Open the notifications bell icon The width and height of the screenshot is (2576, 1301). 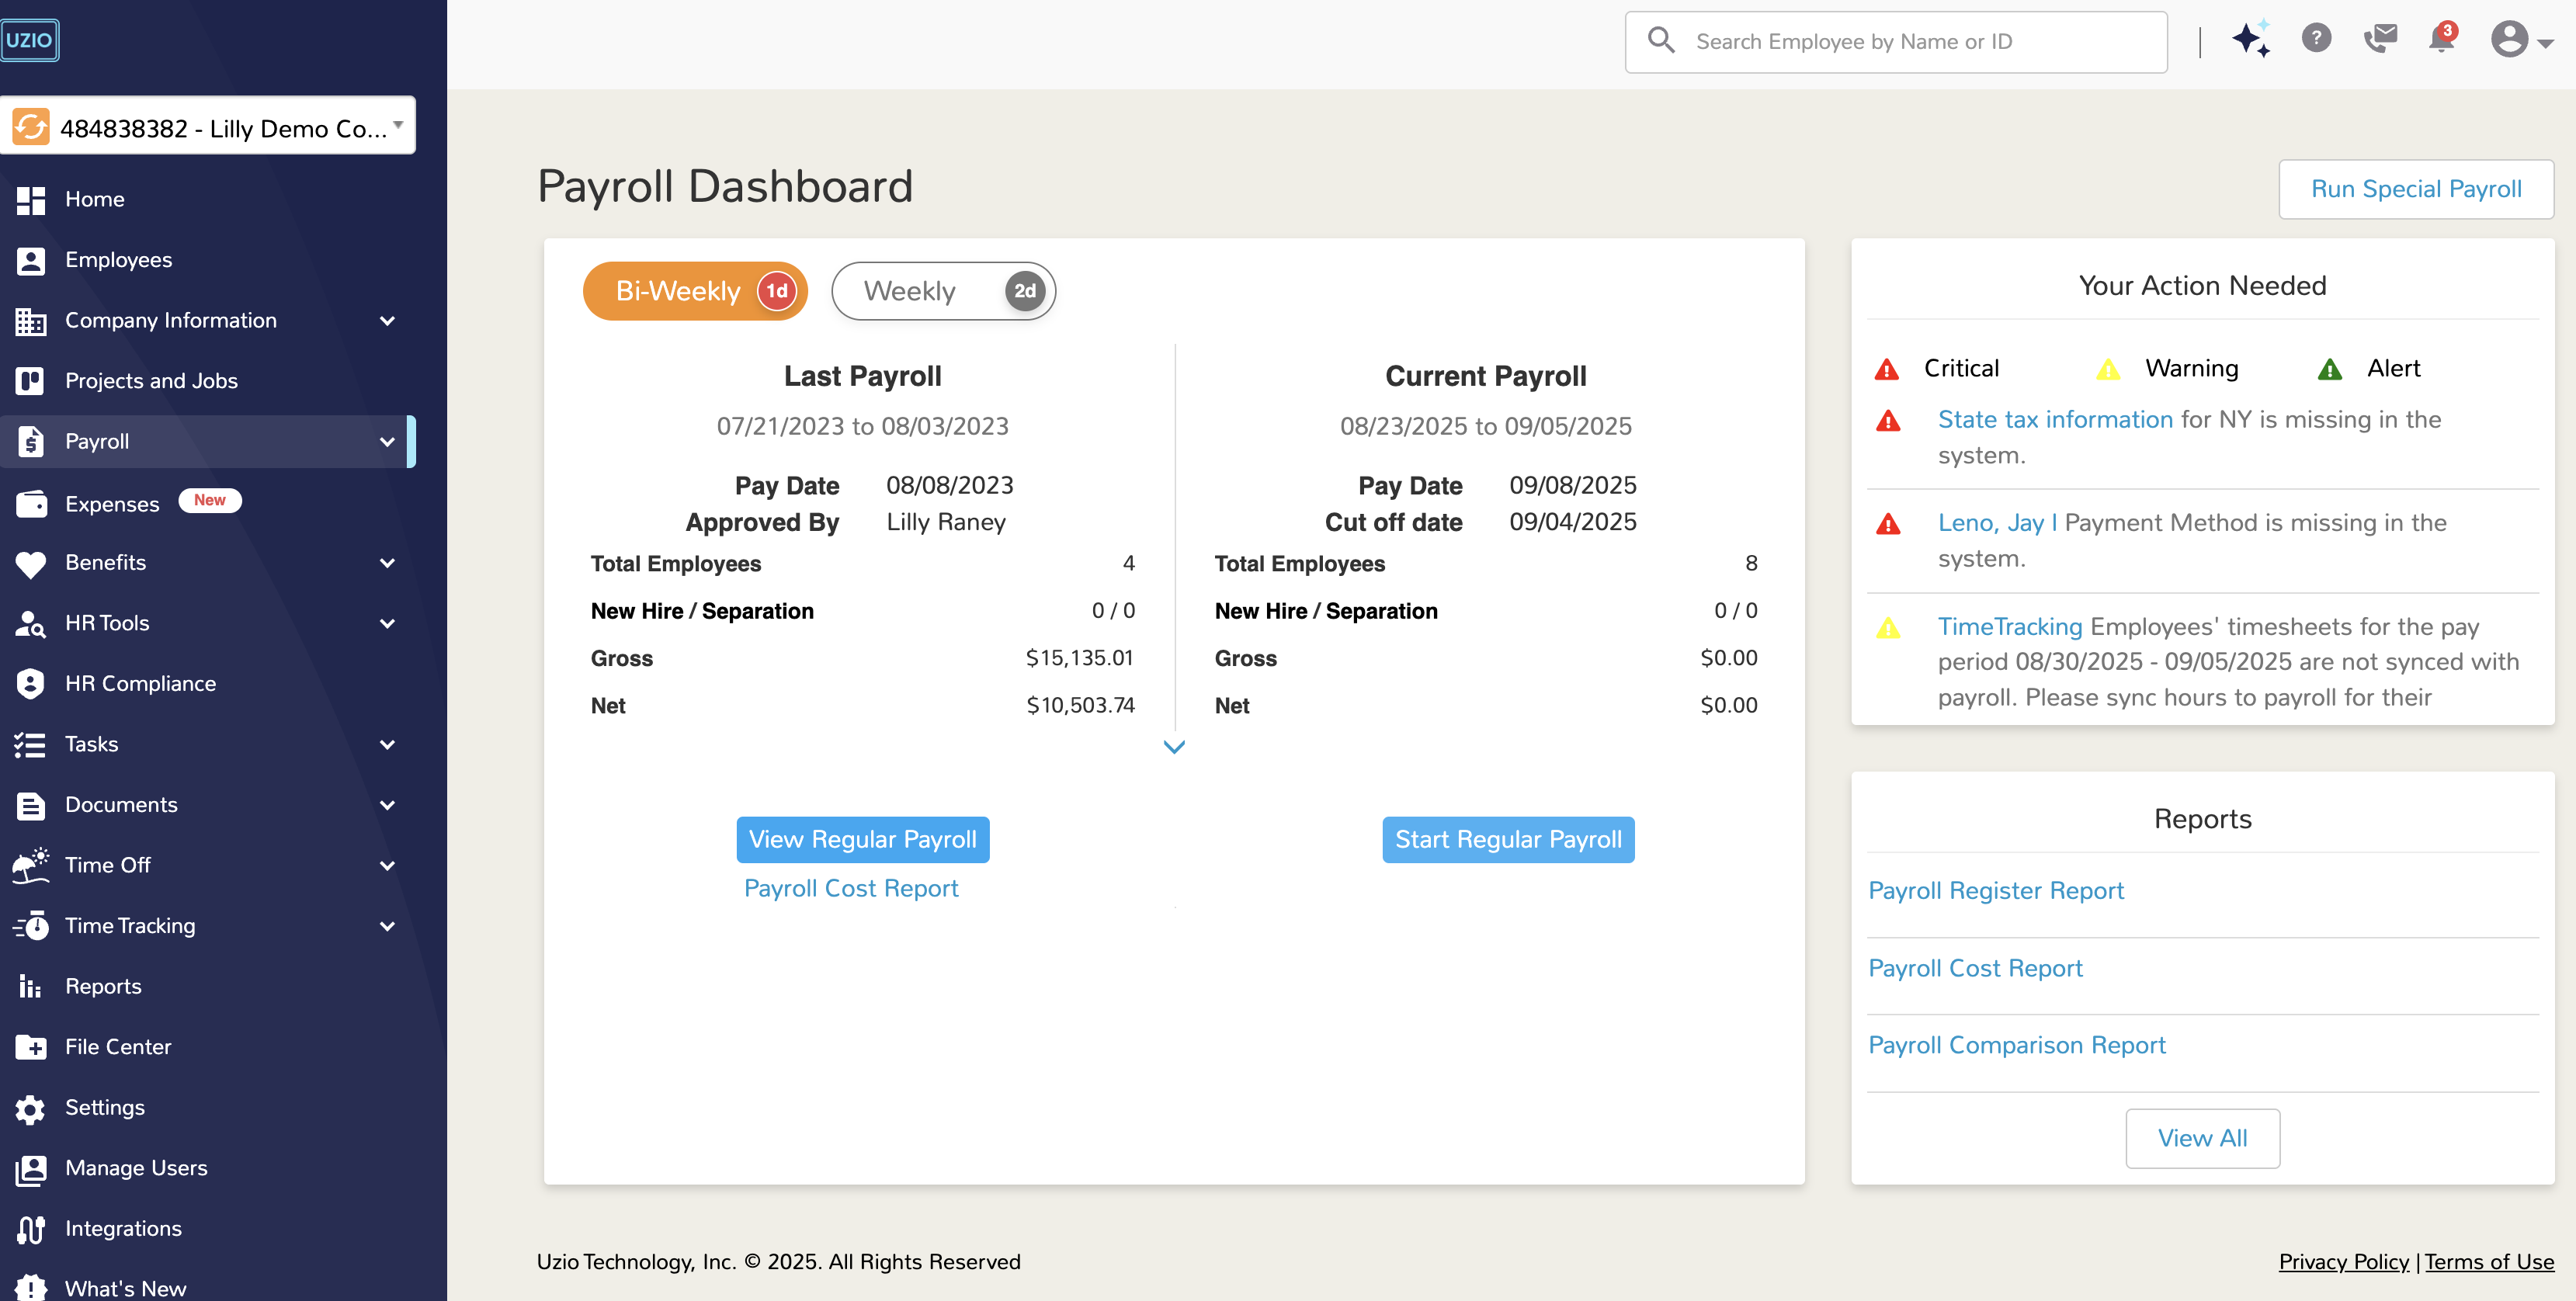(2441, 39)
